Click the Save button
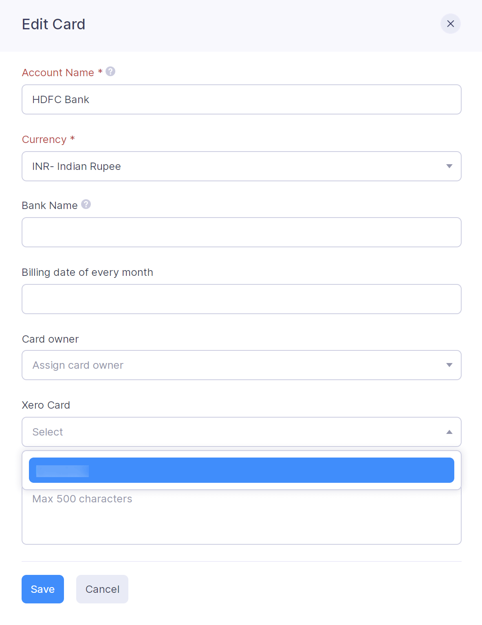Viewport: 482px width, 625px height. tap(42, 589)
